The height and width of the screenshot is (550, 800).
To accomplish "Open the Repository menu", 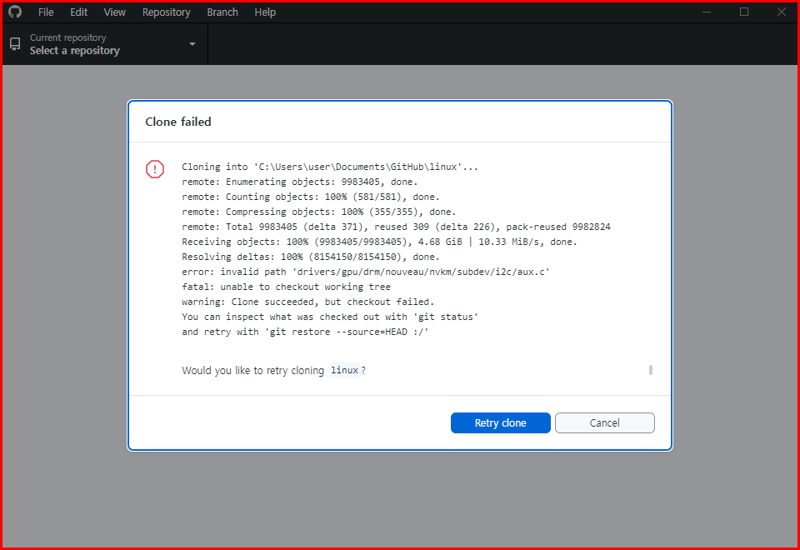I will [167, 12].
